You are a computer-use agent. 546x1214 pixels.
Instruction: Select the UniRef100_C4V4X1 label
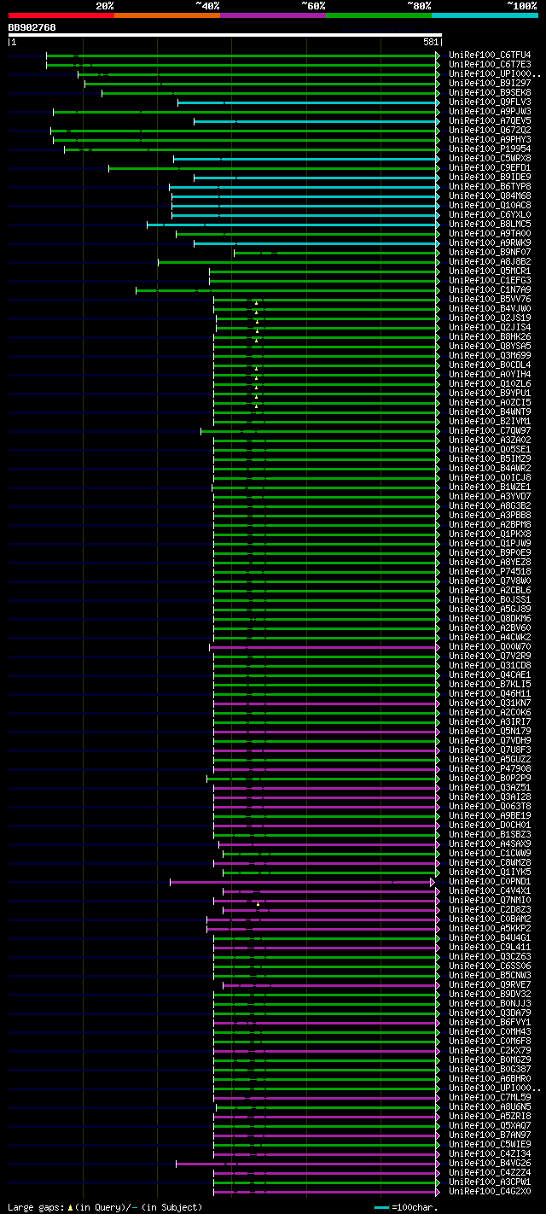point(491,891)
